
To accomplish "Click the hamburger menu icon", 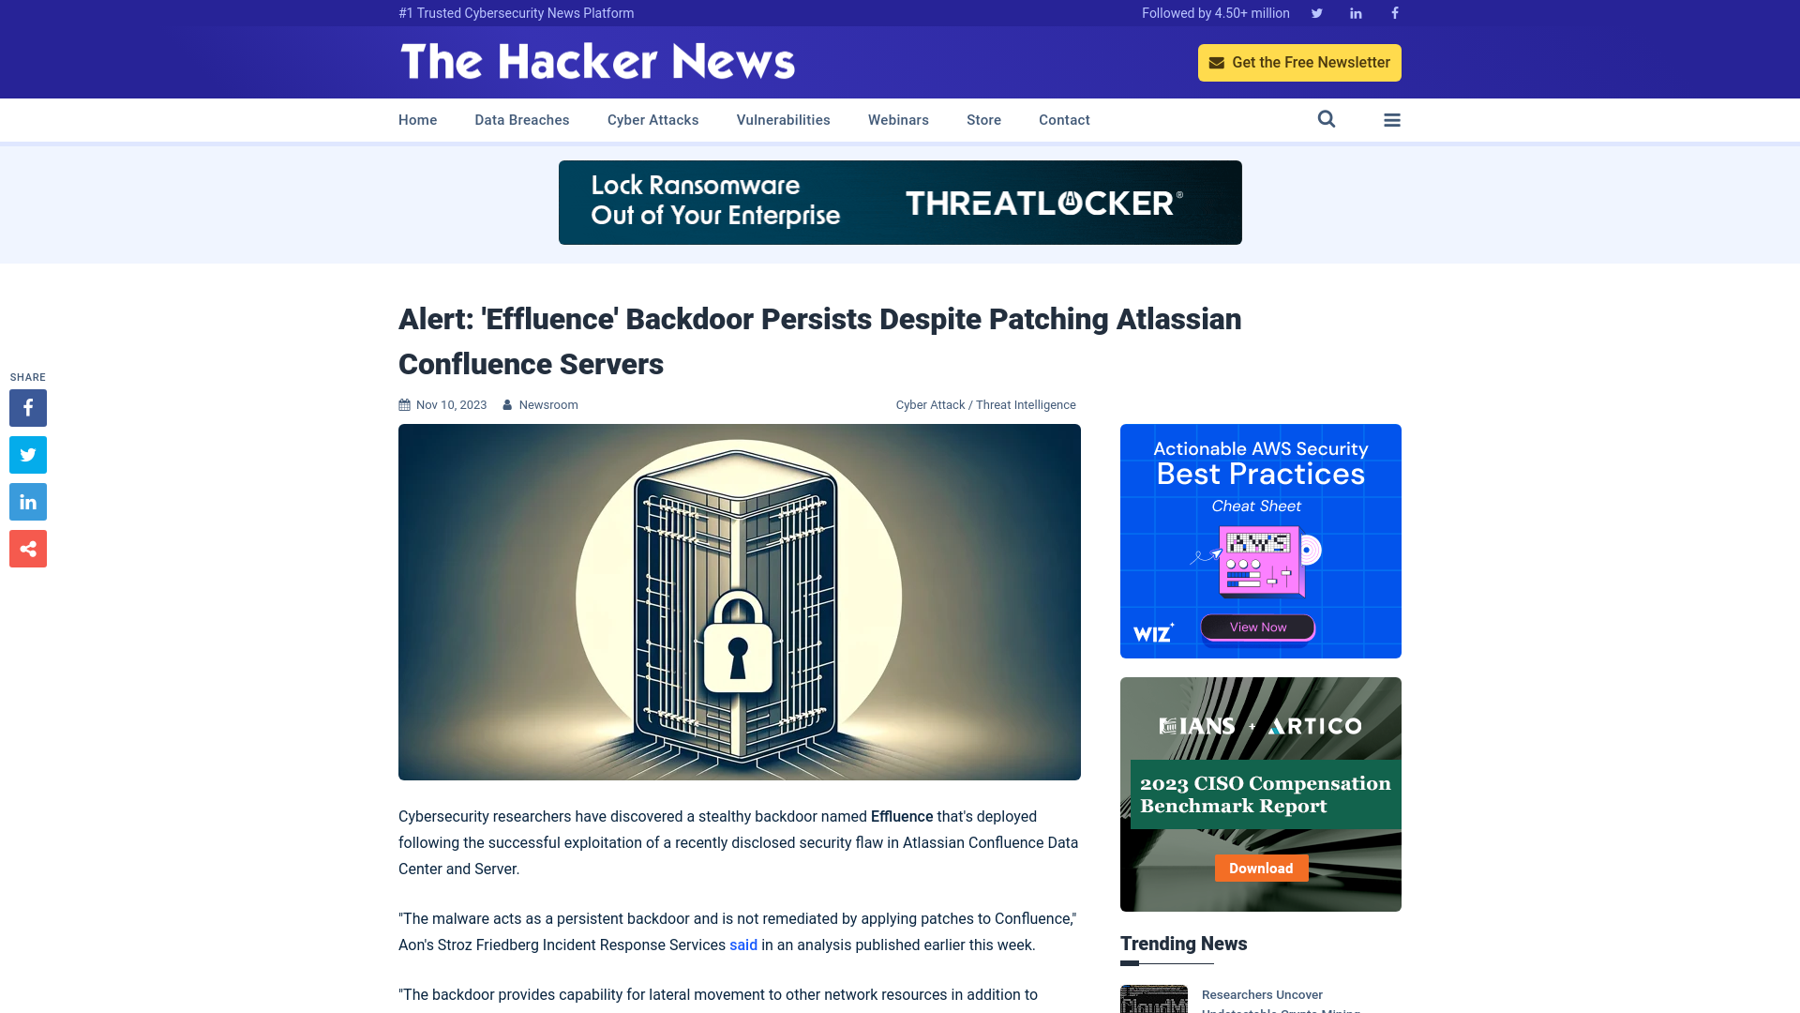I will (x=1392, y=120).
